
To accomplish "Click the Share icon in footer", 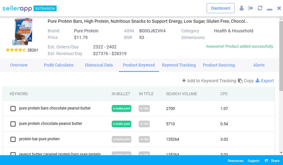I will click(x=266, y=160).
